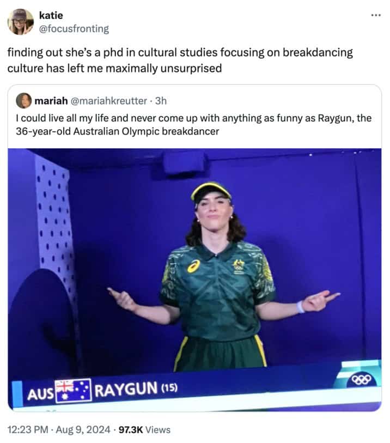This screenshot has width=390, height=443.
Task: Select the RAYGUN (15) name label
Action: 136,389
